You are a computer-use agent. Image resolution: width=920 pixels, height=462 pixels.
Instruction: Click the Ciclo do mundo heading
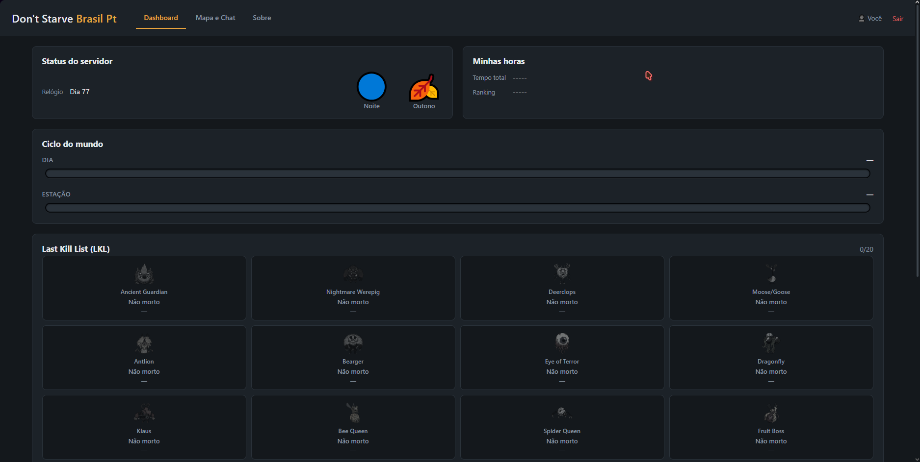pyautogui.click(x=73, y=144)
